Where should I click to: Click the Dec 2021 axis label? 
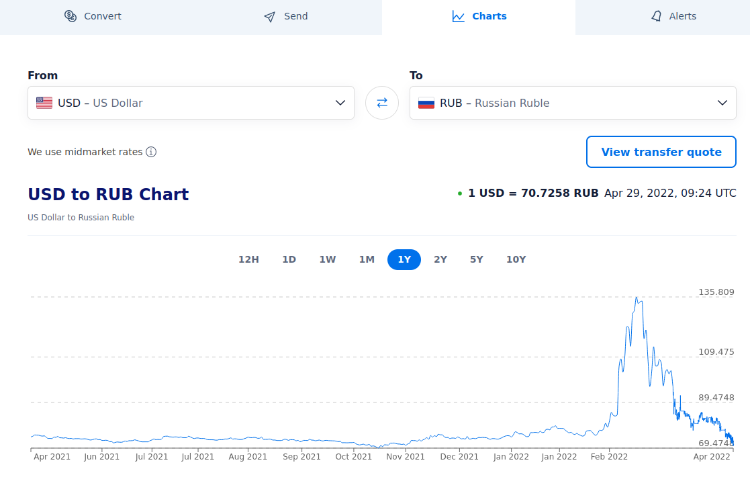(459, 456)
